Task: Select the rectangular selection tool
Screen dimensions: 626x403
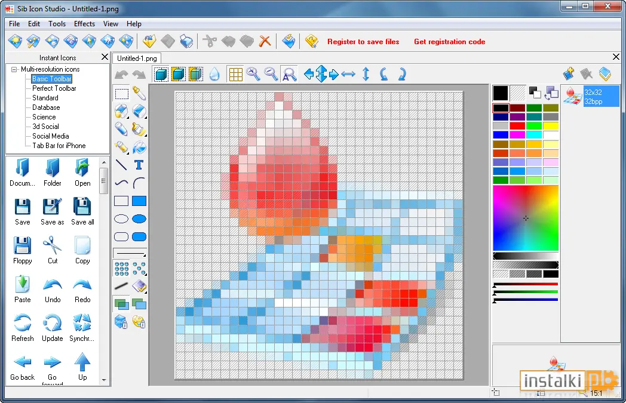Action: 122,94
